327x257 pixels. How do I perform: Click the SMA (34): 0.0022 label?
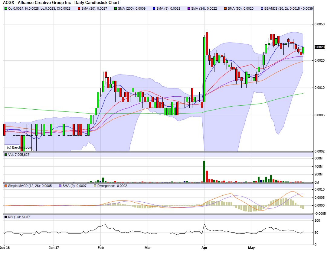click(204, 8)
